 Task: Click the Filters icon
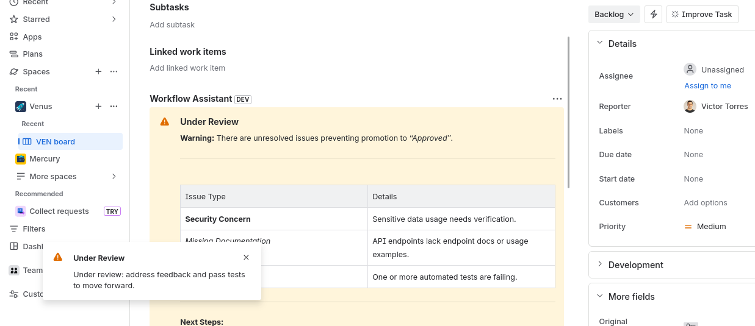click(14, 229)
